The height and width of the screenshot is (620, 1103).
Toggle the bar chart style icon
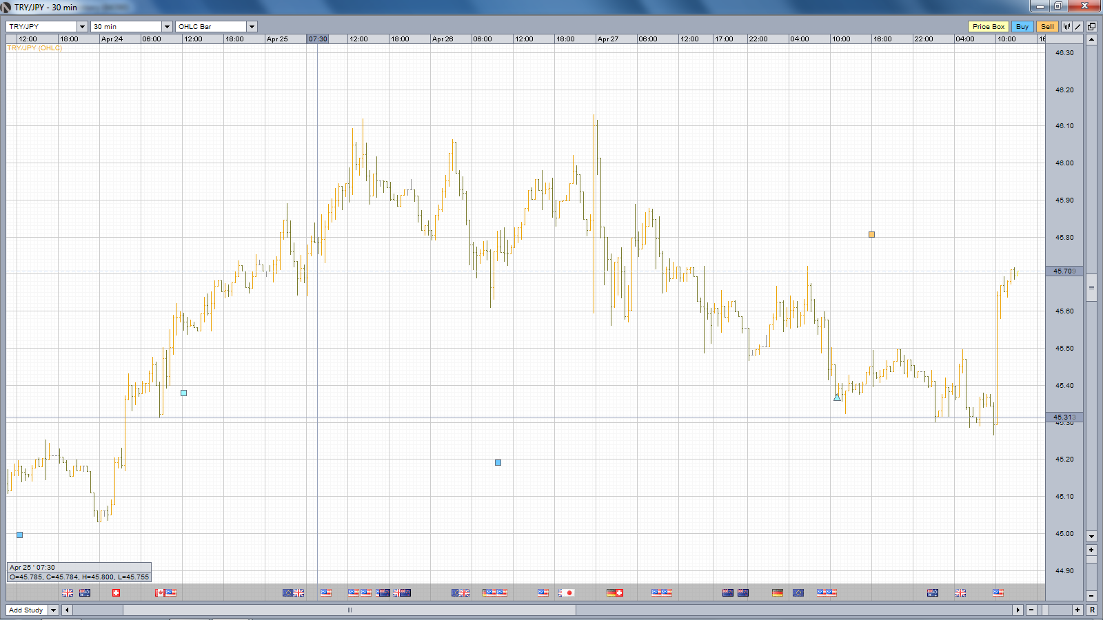pos(1067,26)
